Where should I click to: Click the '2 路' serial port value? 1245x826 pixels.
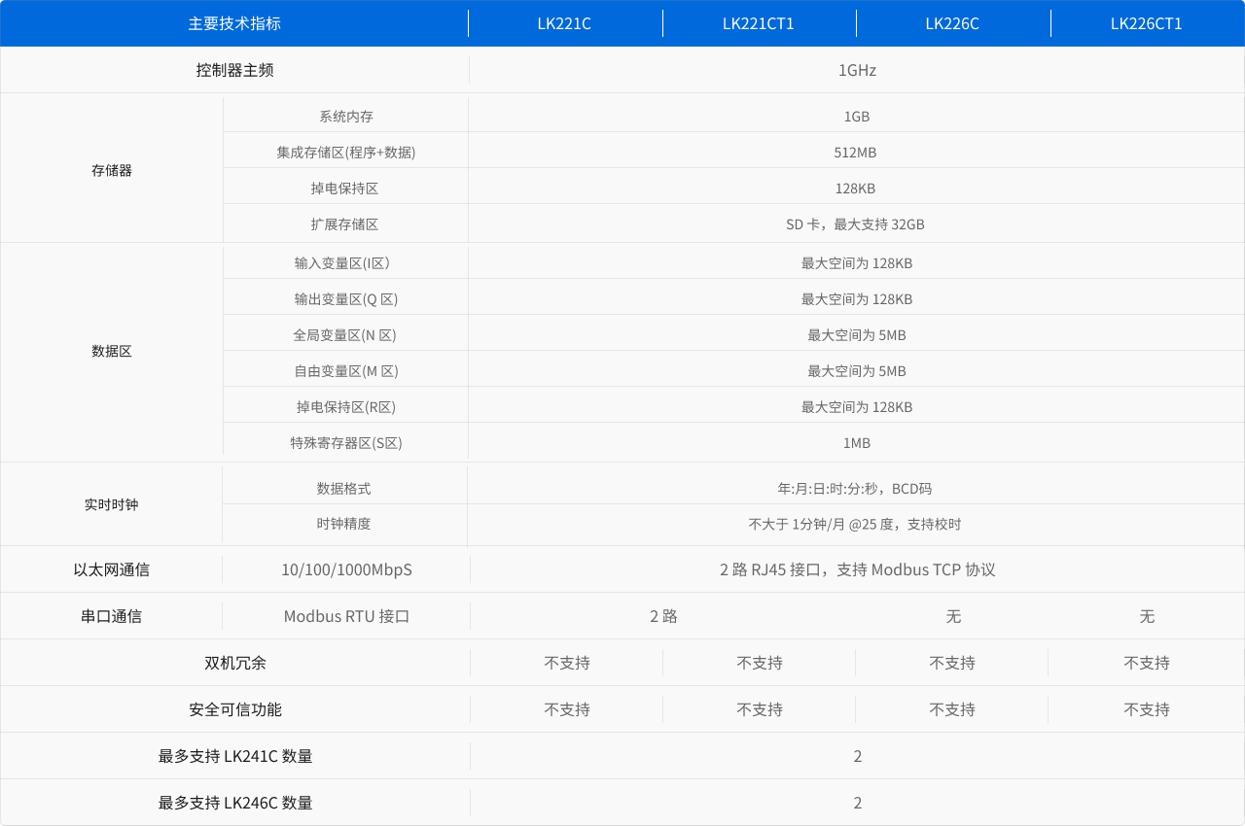point(663,616)
